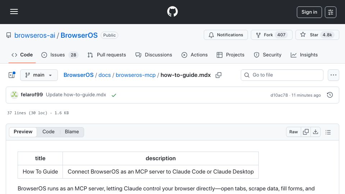Download the raw file
Image resolution: width=345 pixels, height=194 pixels.
(x=316, y=132)
